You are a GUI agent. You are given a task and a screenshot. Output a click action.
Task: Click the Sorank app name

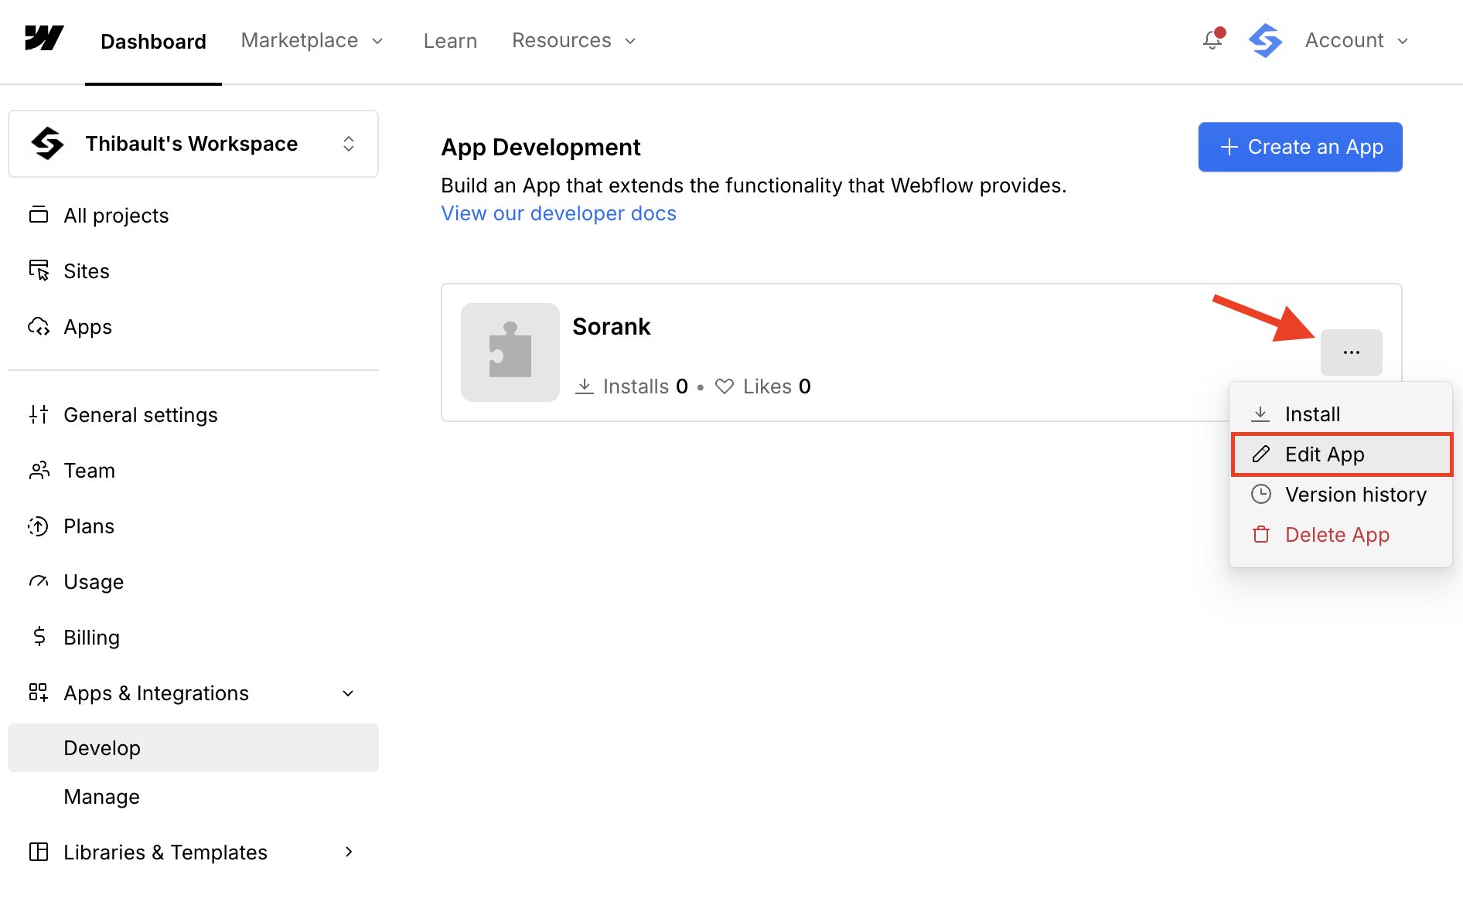tap(611, 326)
